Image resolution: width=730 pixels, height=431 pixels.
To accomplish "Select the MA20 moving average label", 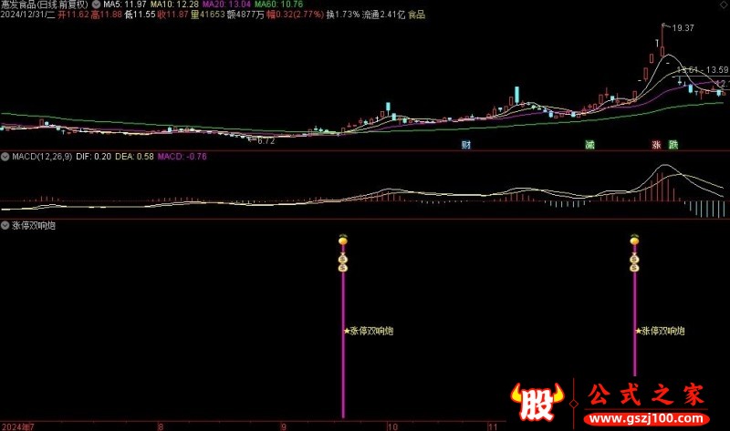I will click(226, 5).
